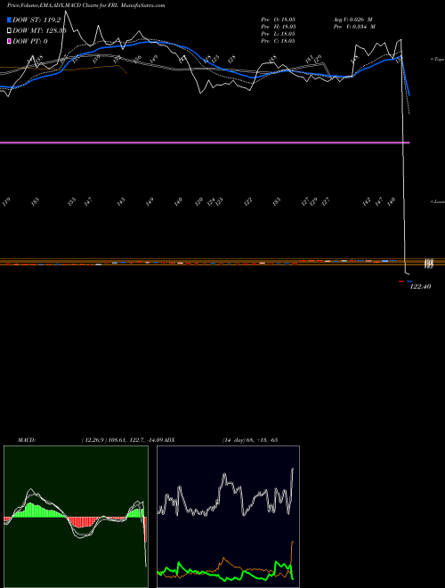
Task: Click the MACD (12,26,9) values text
Action: coord(124,440)
